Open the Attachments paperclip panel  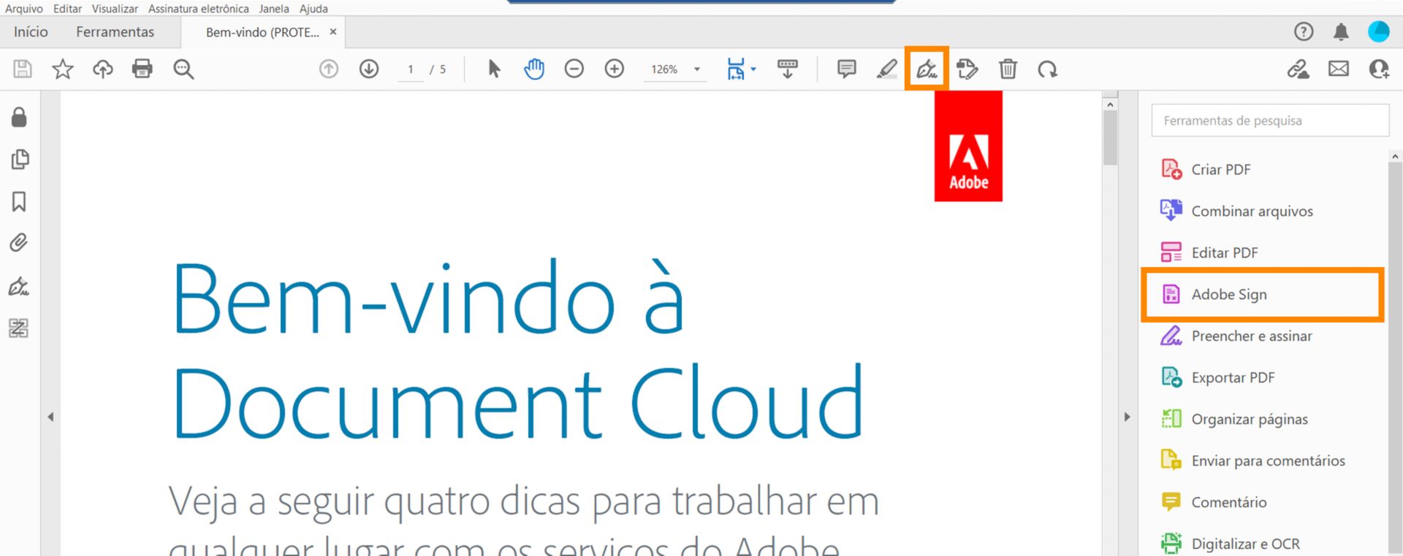(x=19, y=243)
